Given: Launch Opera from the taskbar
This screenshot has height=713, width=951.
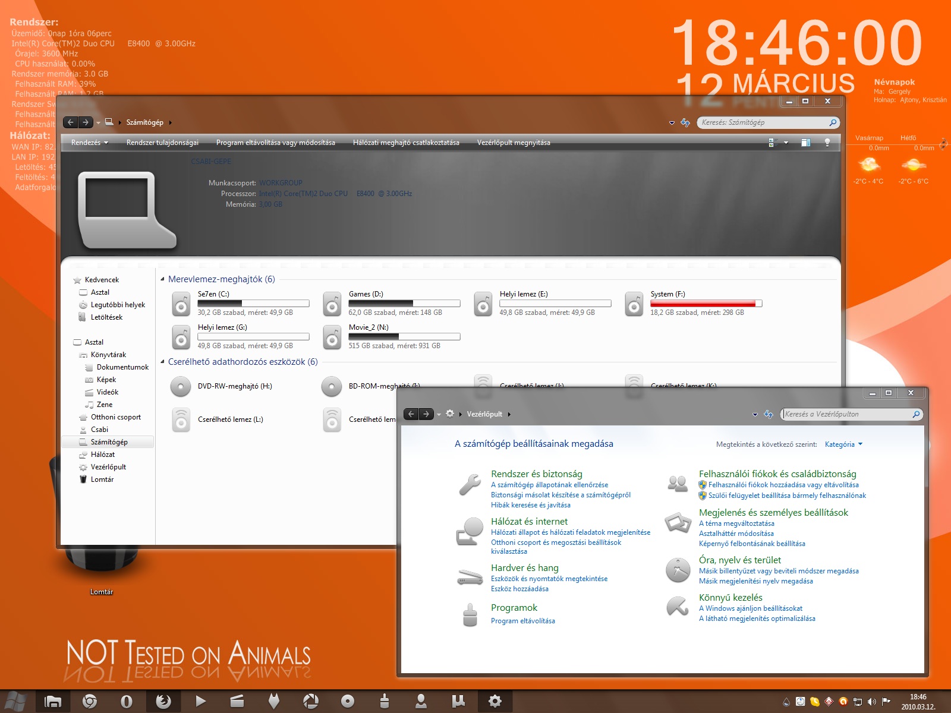Looking at the screenshot, I should click(127, 702).
